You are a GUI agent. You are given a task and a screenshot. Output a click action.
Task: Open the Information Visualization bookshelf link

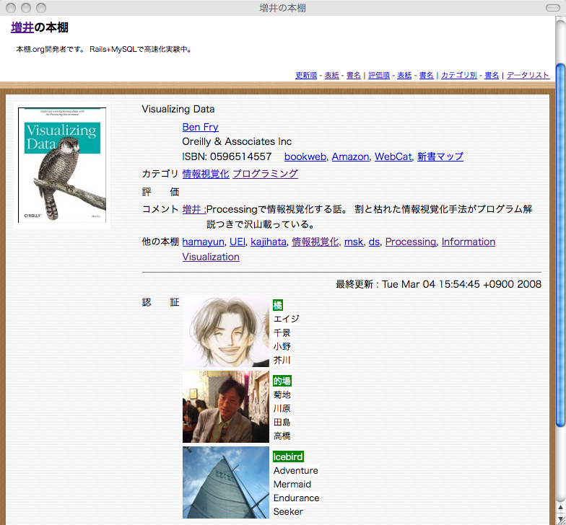(468, 242)
